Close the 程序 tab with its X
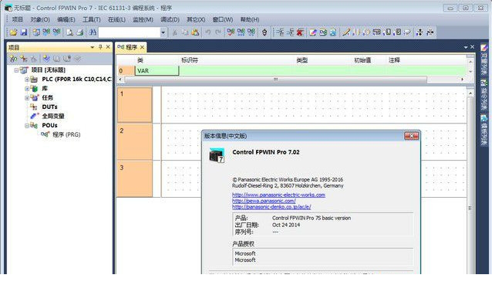Screen dimensions: 492x285 pos(142,47)
